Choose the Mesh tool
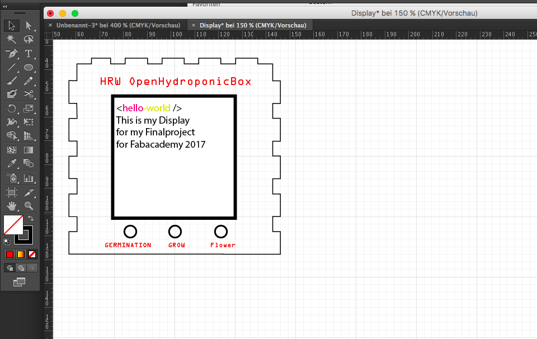The width and height of the screenshot is (537, 339). click(11, 150)
